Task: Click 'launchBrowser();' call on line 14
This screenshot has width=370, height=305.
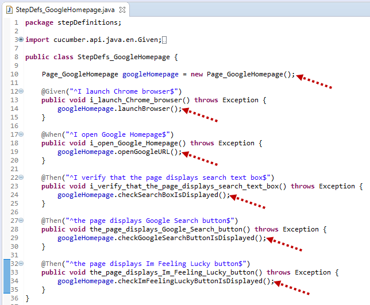Action: tap(149, 109)
